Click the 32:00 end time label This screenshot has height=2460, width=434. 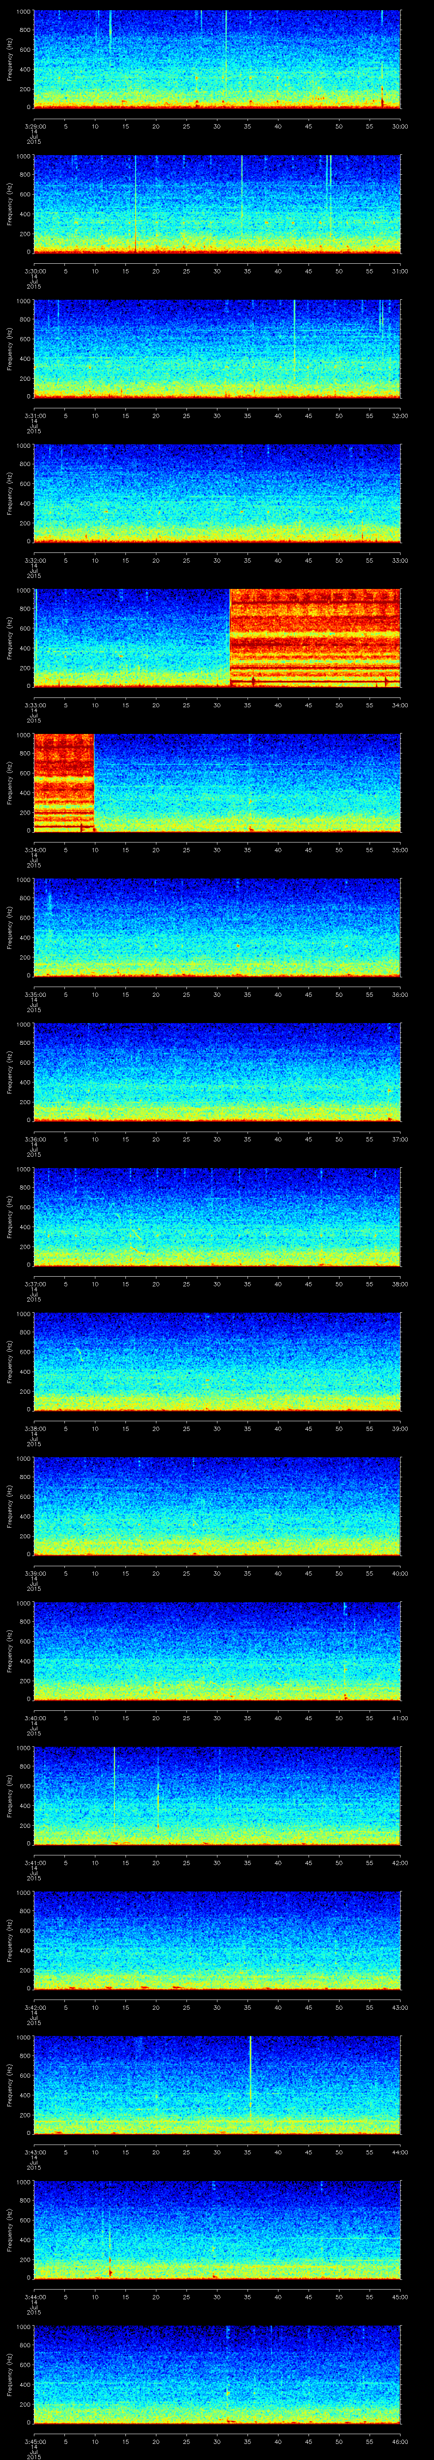coord(400,416)
